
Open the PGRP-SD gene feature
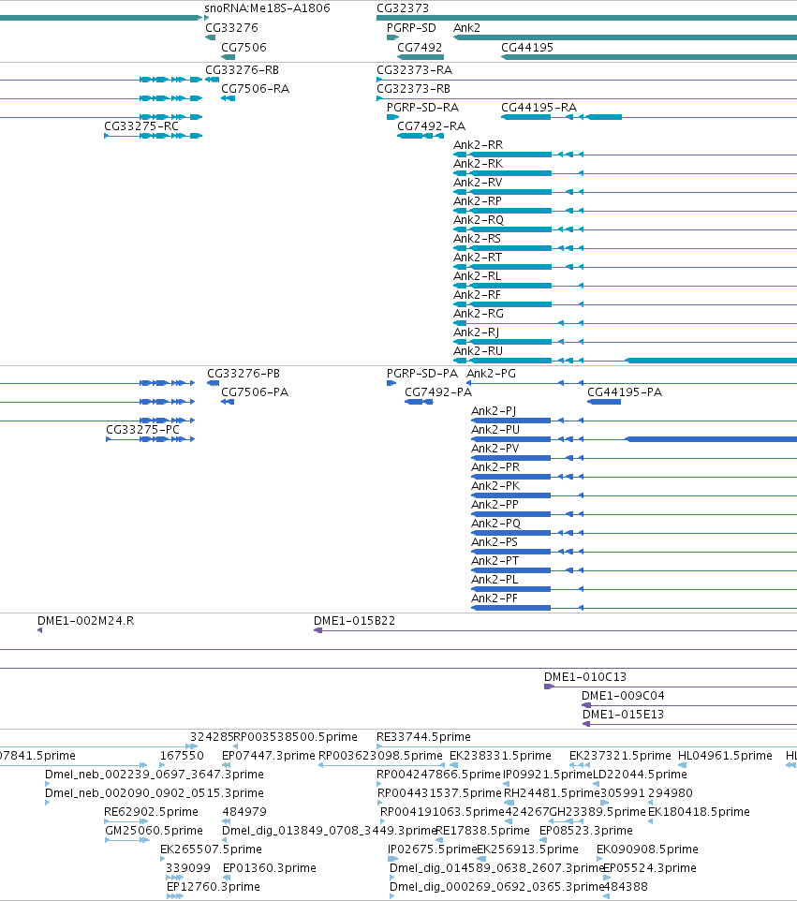(x=392, y=37)
